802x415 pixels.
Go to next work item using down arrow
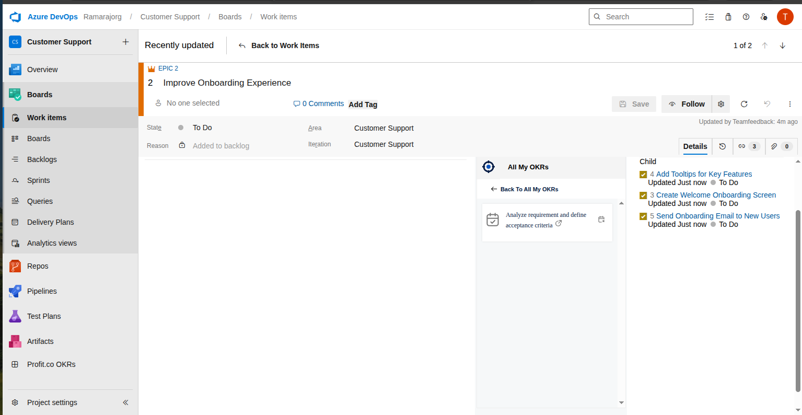783,45
